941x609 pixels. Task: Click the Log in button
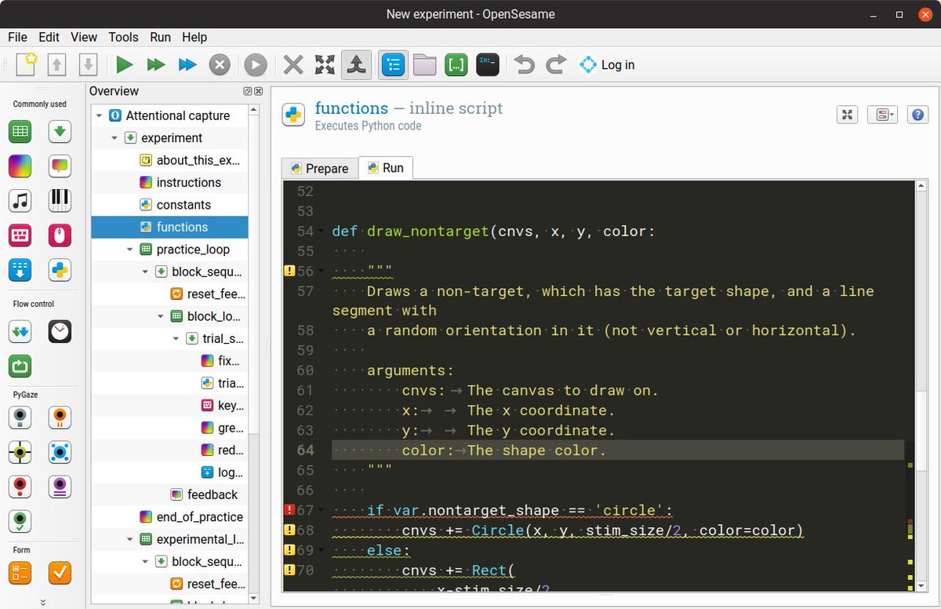tap(607, 65)
